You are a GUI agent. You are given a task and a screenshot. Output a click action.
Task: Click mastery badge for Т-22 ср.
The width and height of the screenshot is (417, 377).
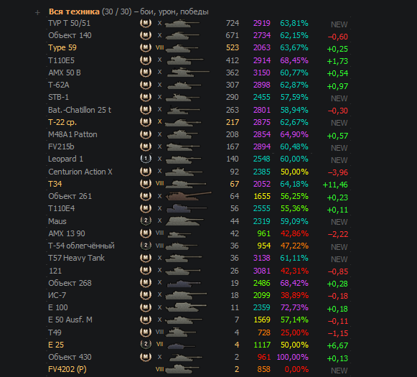click(146, 122)
